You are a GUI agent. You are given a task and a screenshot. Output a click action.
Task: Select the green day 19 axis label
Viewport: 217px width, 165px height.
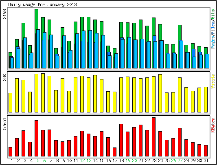tap(128, 161)
